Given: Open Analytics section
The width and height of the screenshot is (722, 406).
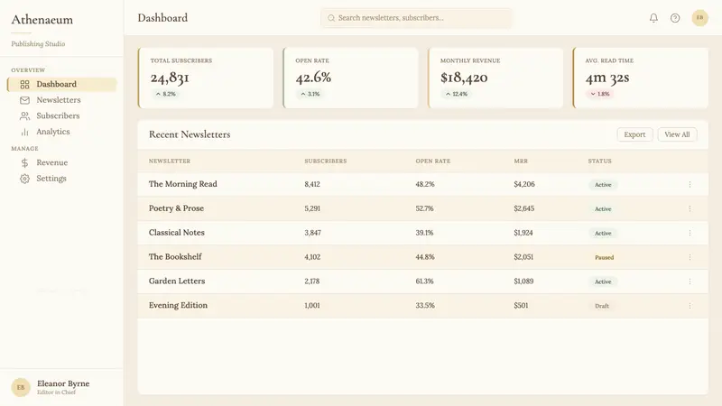Looking at the screenshot, I should 62,132.
